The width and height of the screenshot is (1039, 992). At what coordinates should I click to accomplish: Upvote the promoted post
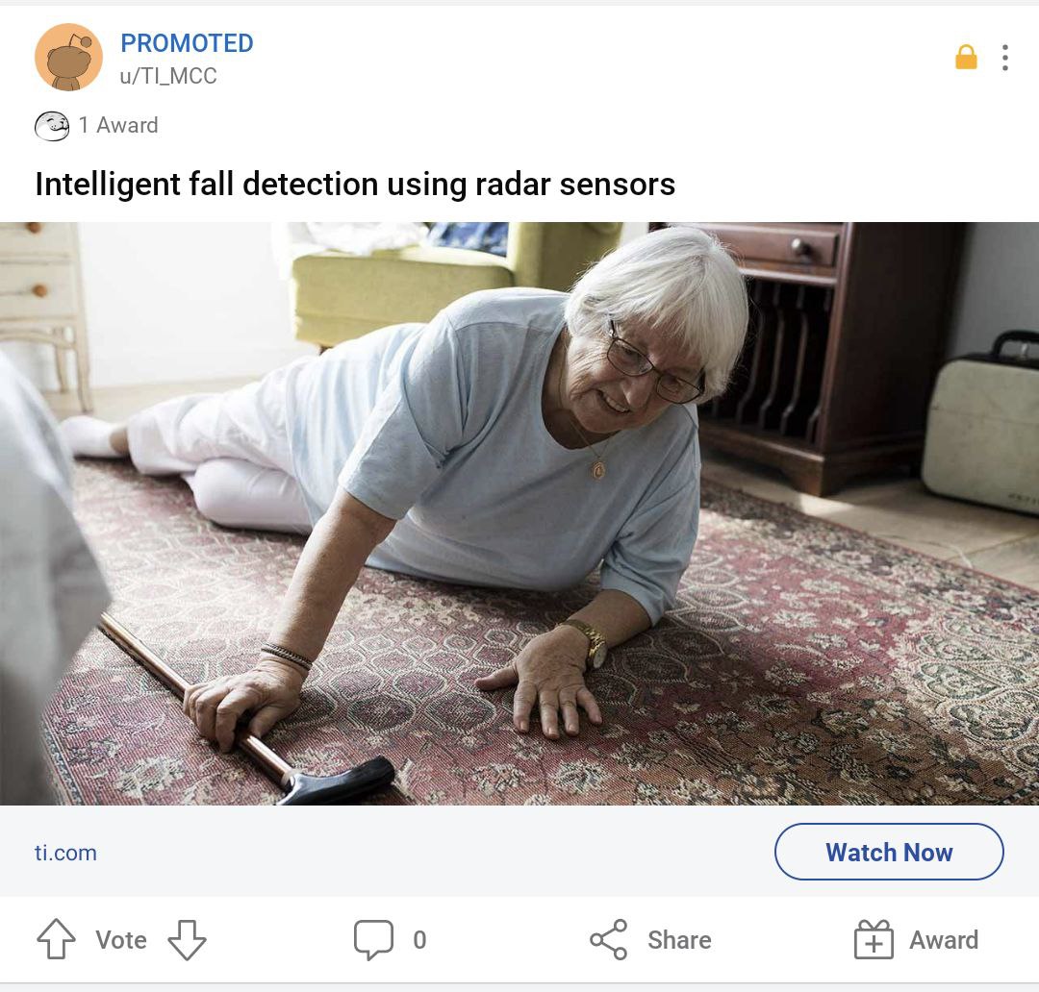pos(56,939)
